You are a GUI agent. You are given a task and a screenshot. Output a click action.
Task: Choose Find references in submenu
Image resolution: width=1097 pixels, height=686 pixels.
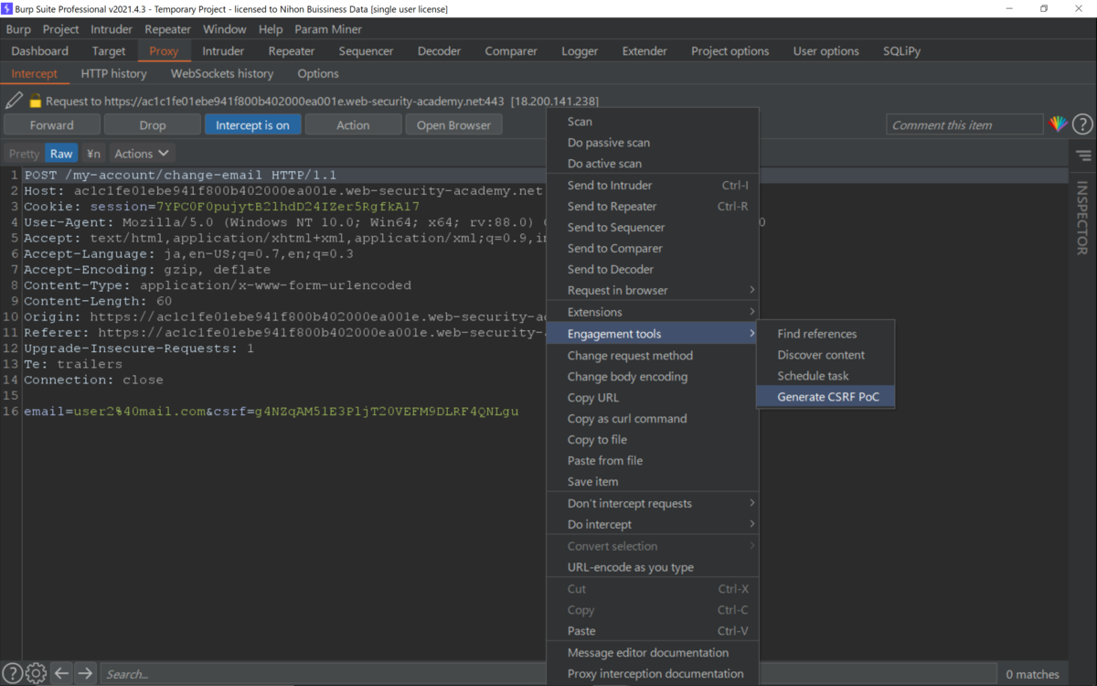[x=825, y=334]
